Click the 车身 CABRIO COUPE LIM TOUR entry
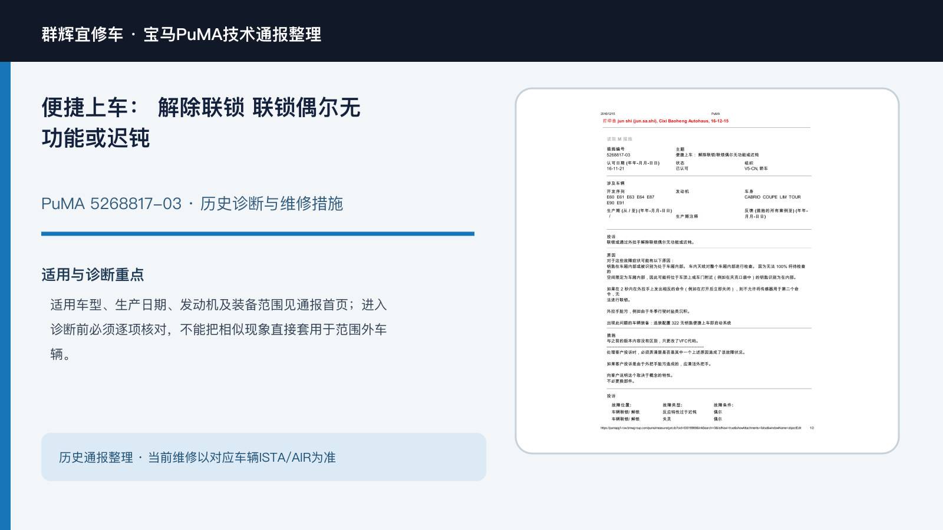 tap(773, 194)
